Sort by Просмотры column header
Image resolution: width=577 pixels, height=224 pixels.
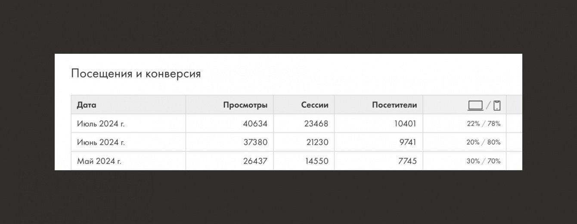pos(245,105)
